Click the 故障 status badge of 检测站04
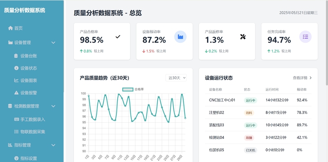This screenshot has height=162, width=328. (249, 138)
